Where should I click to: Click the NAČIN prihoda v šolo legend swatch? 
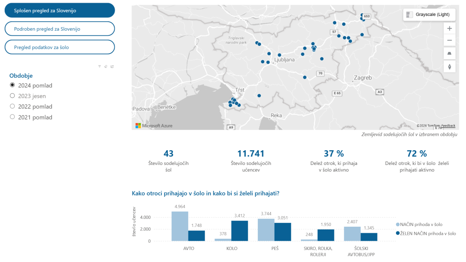(398, 224)
